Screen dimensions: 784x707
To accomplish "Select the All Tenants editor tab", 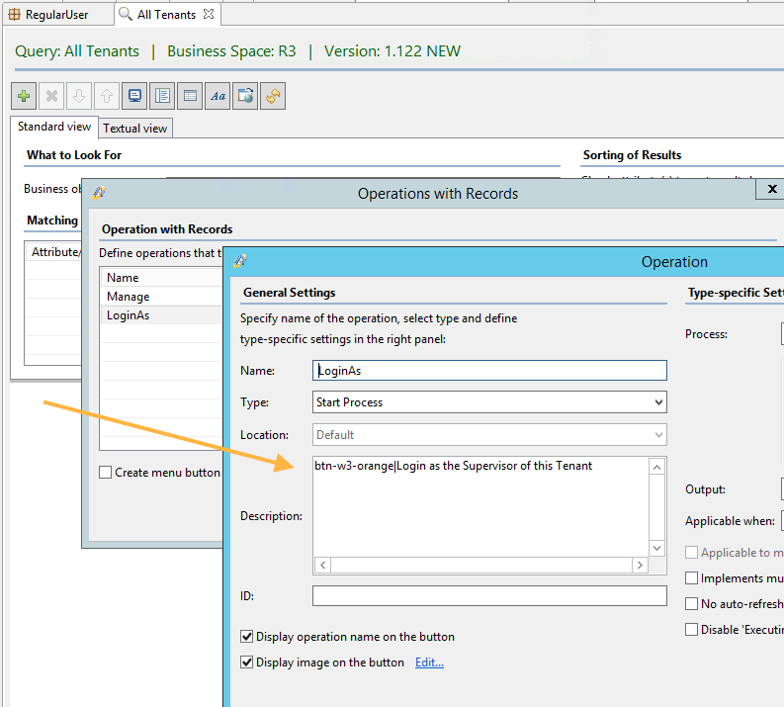I will [x=167, y=15].
